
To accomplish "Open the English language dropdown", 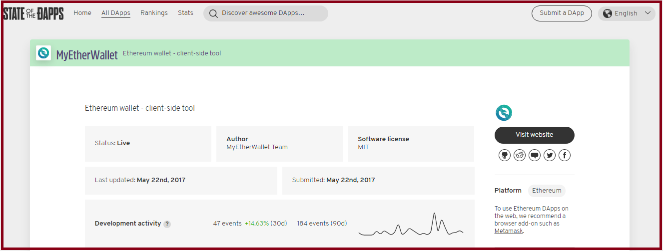I will (x=627, y=13).
